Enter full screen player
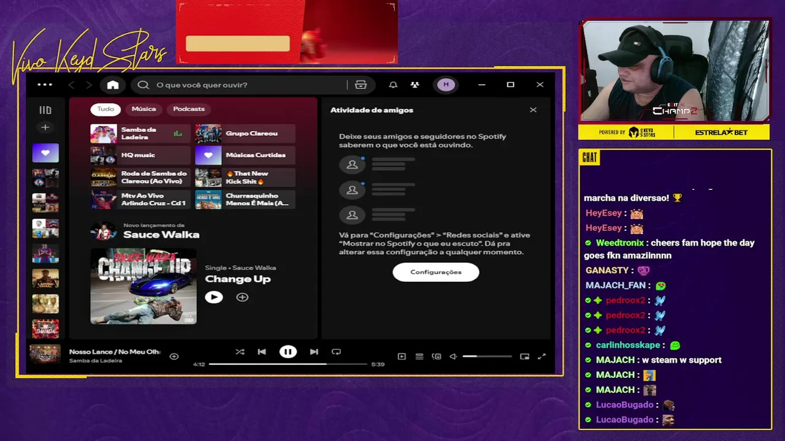The width and height of the screenshot is (785, 441). (542, 356)
